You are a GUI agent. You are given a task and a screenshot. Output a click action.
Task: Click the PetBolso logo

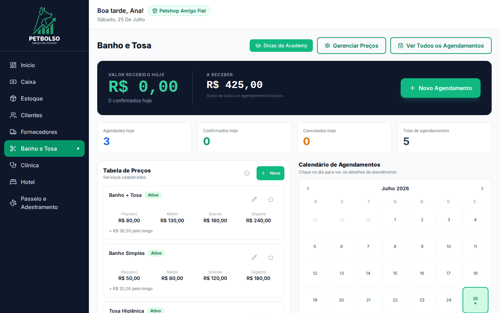[x=44, y=25]
